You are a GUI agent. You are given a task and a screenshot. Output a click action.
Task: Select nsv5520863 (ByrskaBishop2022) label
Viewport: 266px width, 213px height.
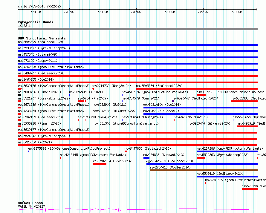[223, 155]
